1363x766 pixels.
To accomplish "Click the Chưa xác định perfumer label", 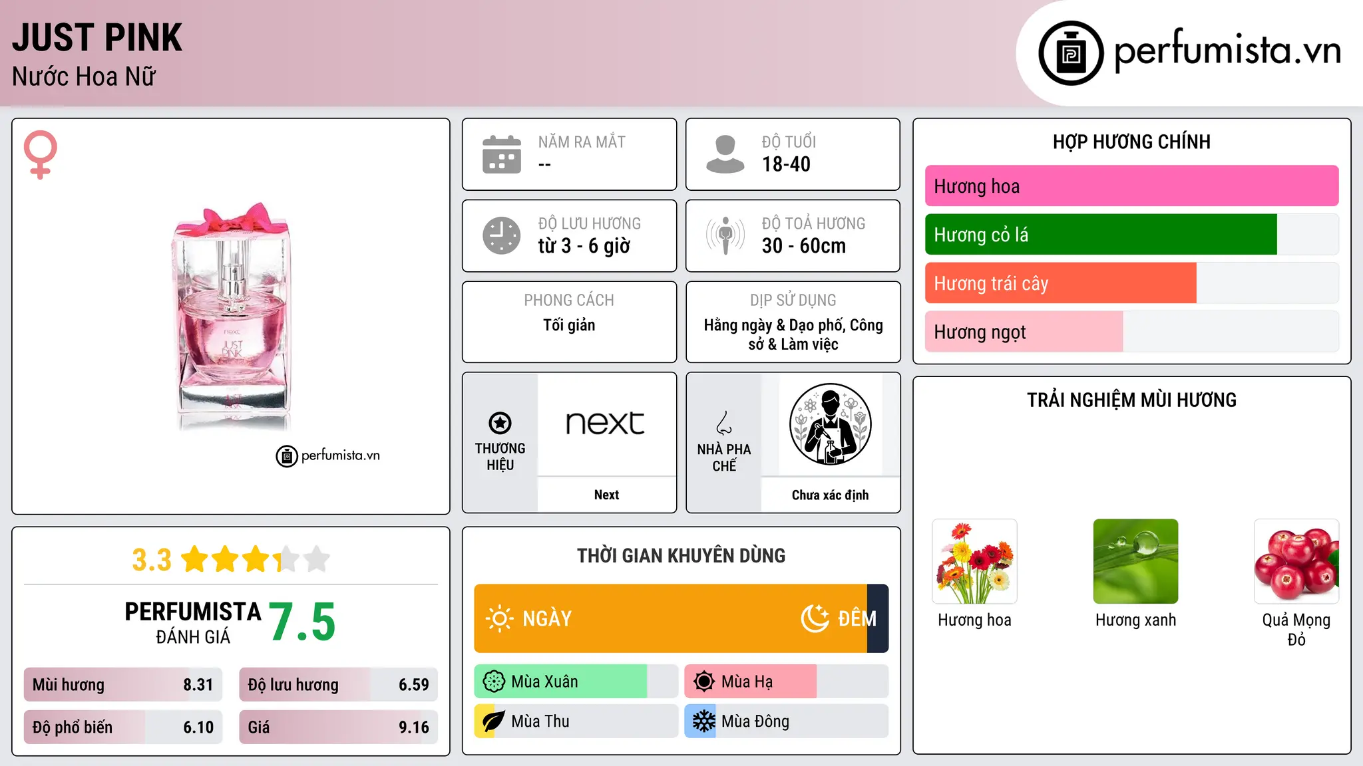I will 830,495.
